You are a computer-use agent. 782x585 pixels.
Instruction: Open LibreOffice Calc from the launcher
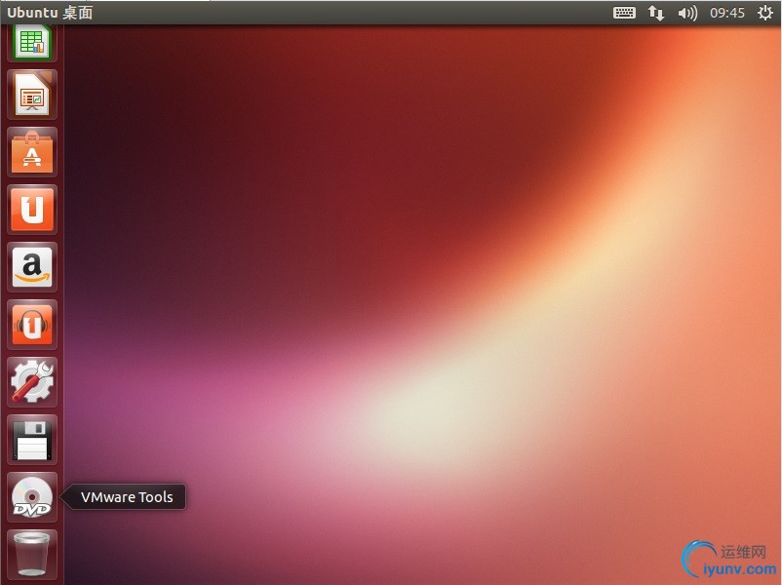click(x=32, y=43)
